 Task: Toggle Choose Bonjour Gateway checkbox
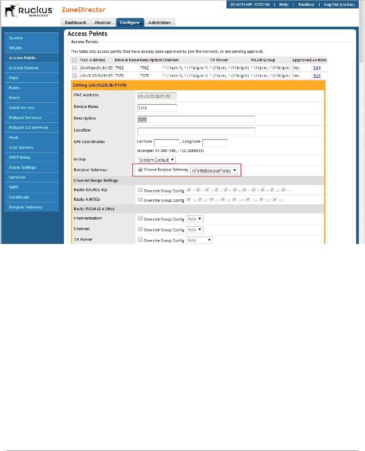coord(140,170)
